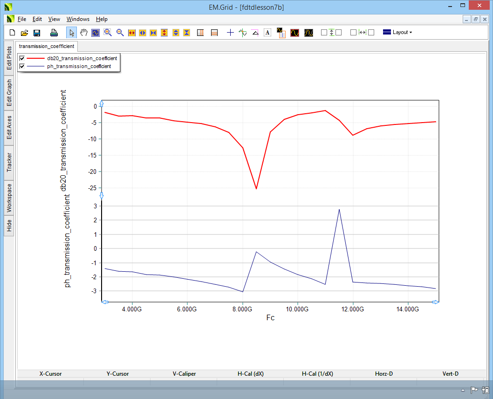Click the Save floppy disk icon
493x399 pixels.
pos(37,33)
